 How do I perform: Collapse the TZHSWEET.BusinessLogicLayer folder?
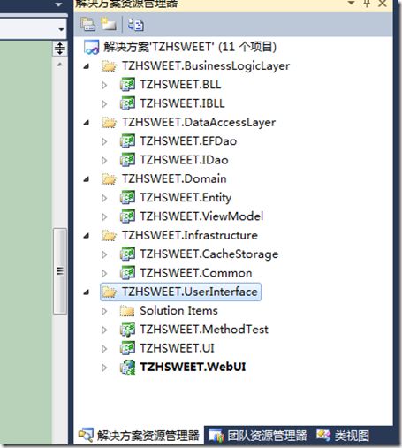87,66
